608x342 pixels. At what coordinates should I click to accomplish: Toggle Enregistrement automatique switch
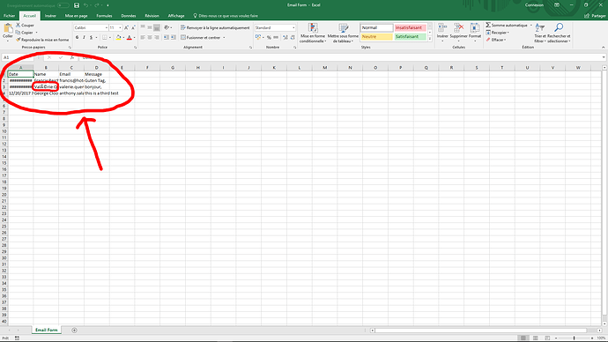click(x=63, y=5)
